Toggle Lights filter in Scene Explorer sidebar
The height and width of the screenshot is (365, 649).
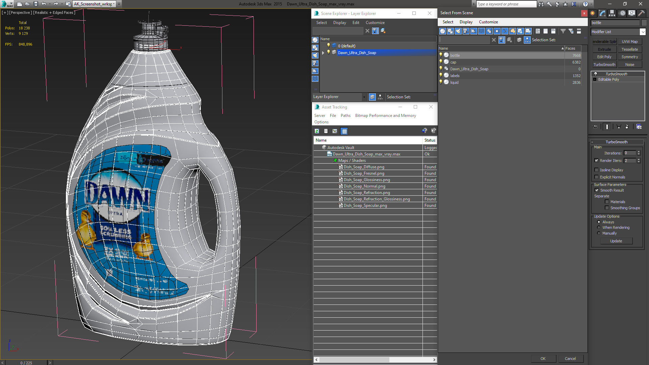click(315, 55)
